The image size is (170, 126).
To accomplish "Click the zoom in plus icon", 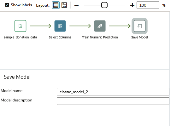I will 132,5.
